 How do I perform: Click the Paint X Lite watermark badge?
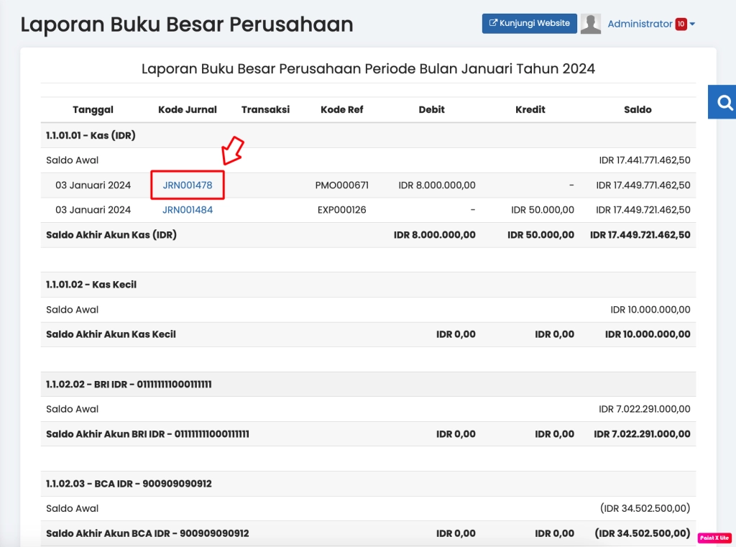714,538
